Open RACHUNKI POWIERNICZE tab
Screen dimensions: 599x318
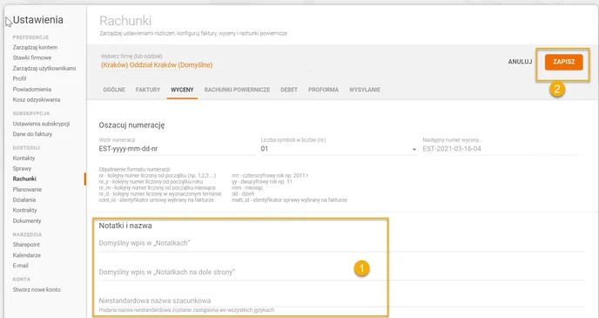pyautogui.click(x=237, y=90)
